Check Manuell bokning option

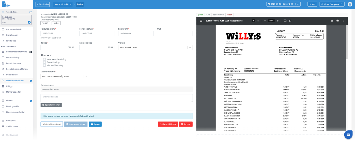pos(44,65)
